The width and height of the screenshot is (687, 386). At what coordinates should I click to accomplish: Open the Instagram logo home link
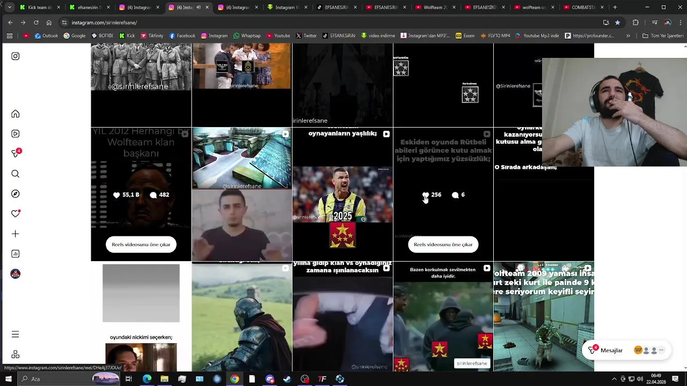pyautogui.click(x=16, y=56)
